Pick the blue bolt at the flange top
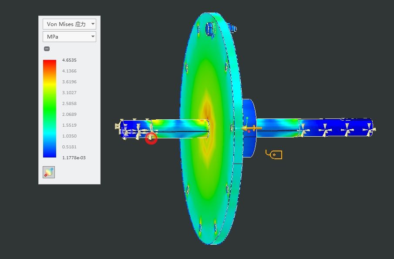Image resolution: width=394 pixels, height=259 pixels. click(x=211, y=29)
